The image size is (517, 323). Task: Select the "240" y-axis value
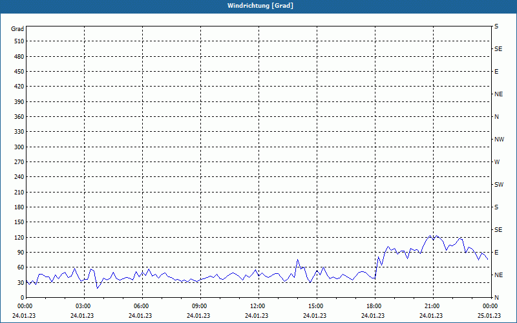19,177
